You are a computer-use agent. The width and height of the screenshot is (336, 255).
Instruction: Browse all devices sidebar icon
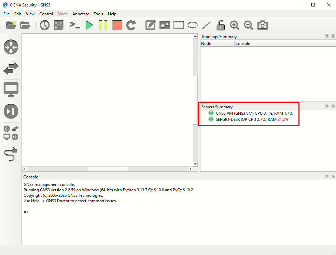pos(11,133)
